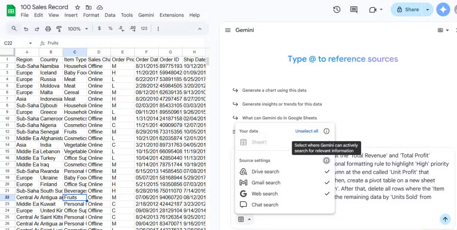Toggle Web search source

pos(285,194)
